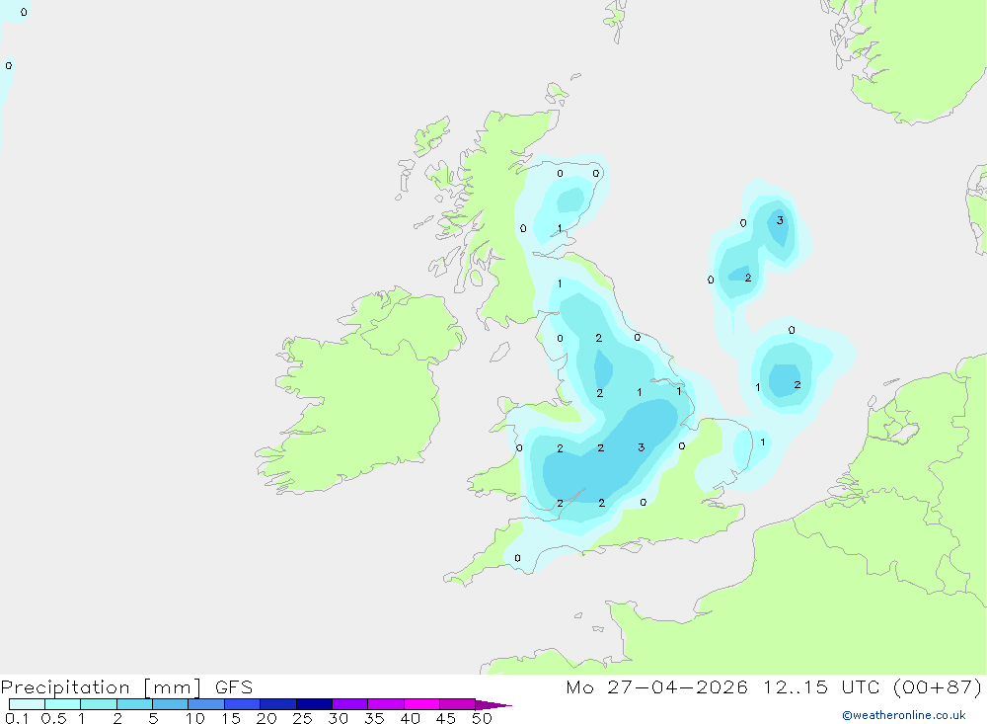
Task: Click the legend label "50"
Action: coord(482,718)
